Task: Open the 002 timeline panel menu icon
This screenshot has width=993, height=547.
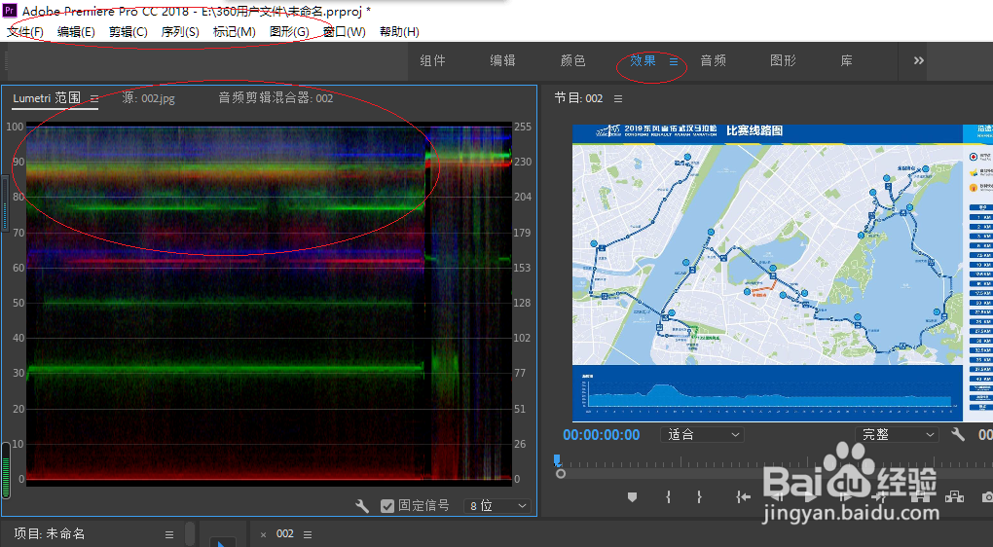Action: (x=308, y=535)
